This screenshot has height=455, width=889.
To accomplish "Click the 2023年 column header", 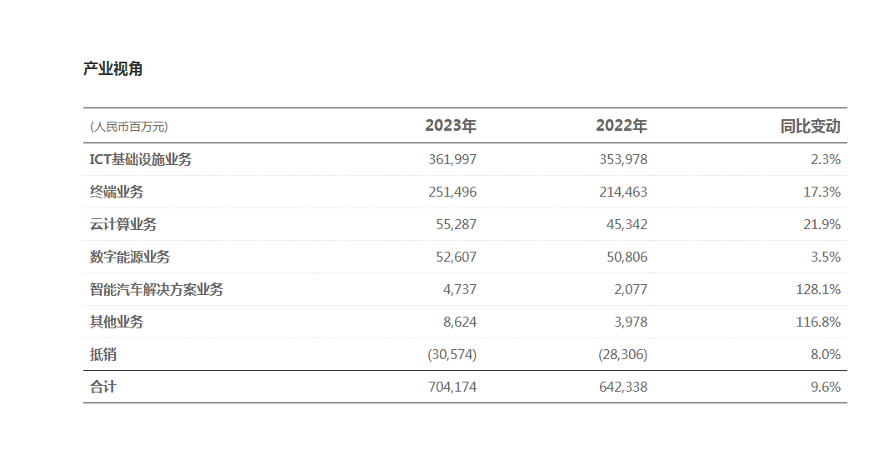I will 451,126.
